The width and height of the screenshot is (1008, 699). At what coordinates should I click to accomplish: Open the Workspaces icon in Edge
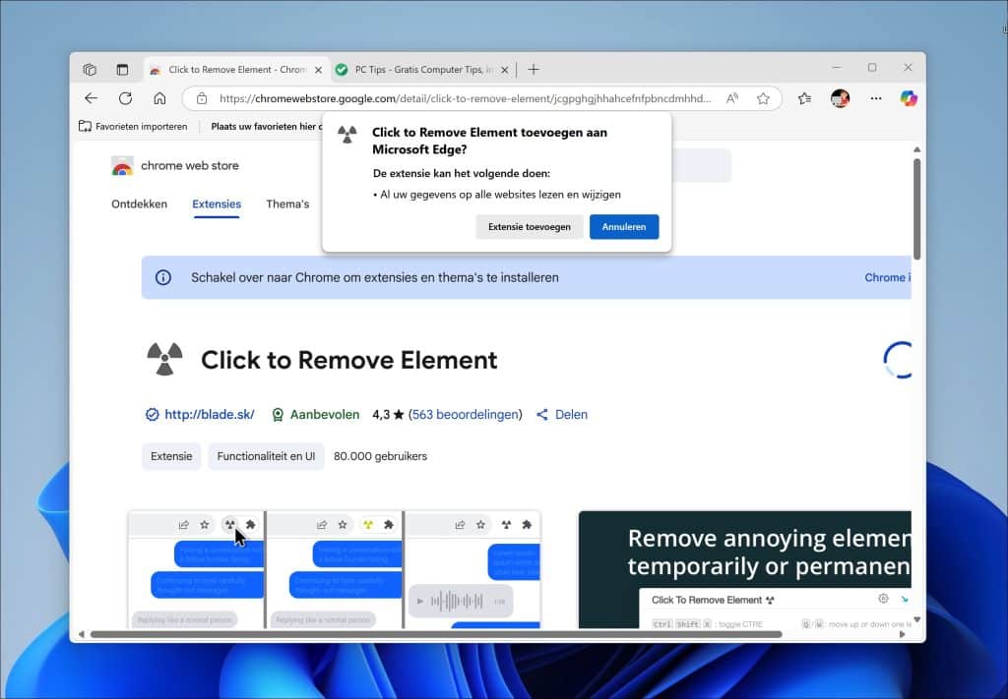[x=90, y=70]
